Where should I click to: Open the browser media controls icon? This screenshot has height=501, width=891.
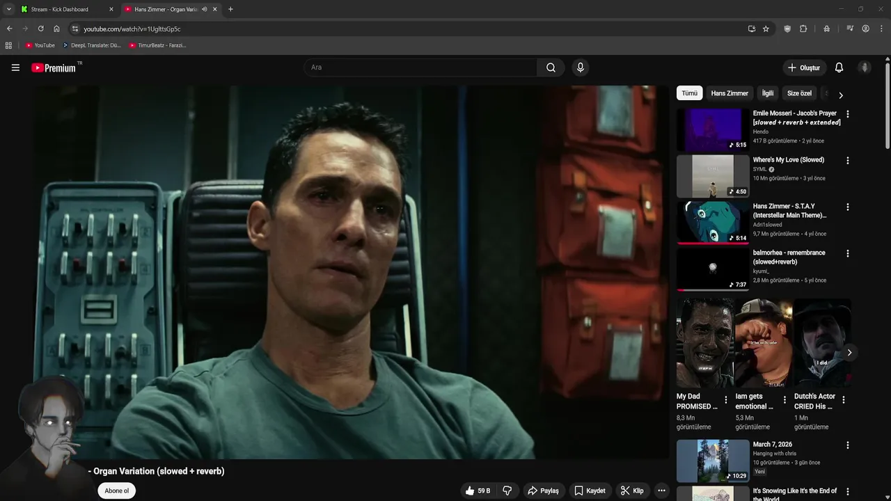pyautogui.click(x=850, y=29)
